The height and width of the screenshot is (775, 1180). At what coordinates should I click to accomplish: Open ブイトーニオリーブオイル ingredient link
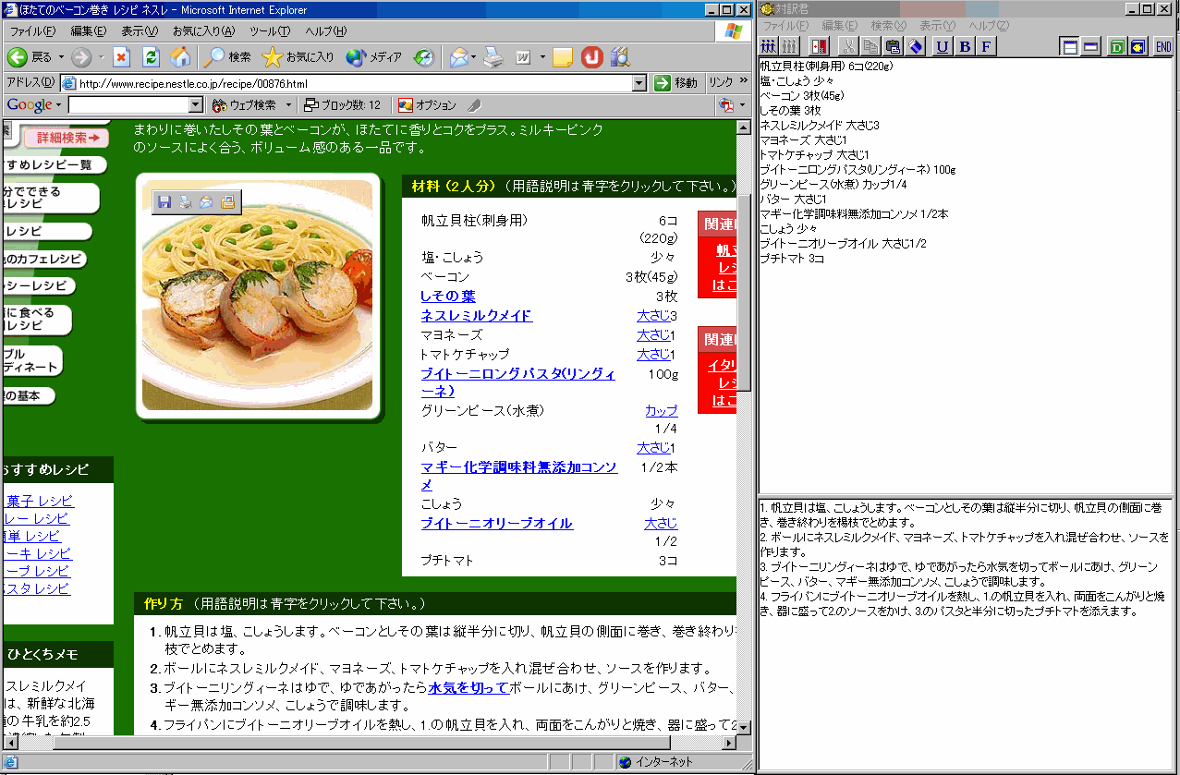(x=497, y=524)
